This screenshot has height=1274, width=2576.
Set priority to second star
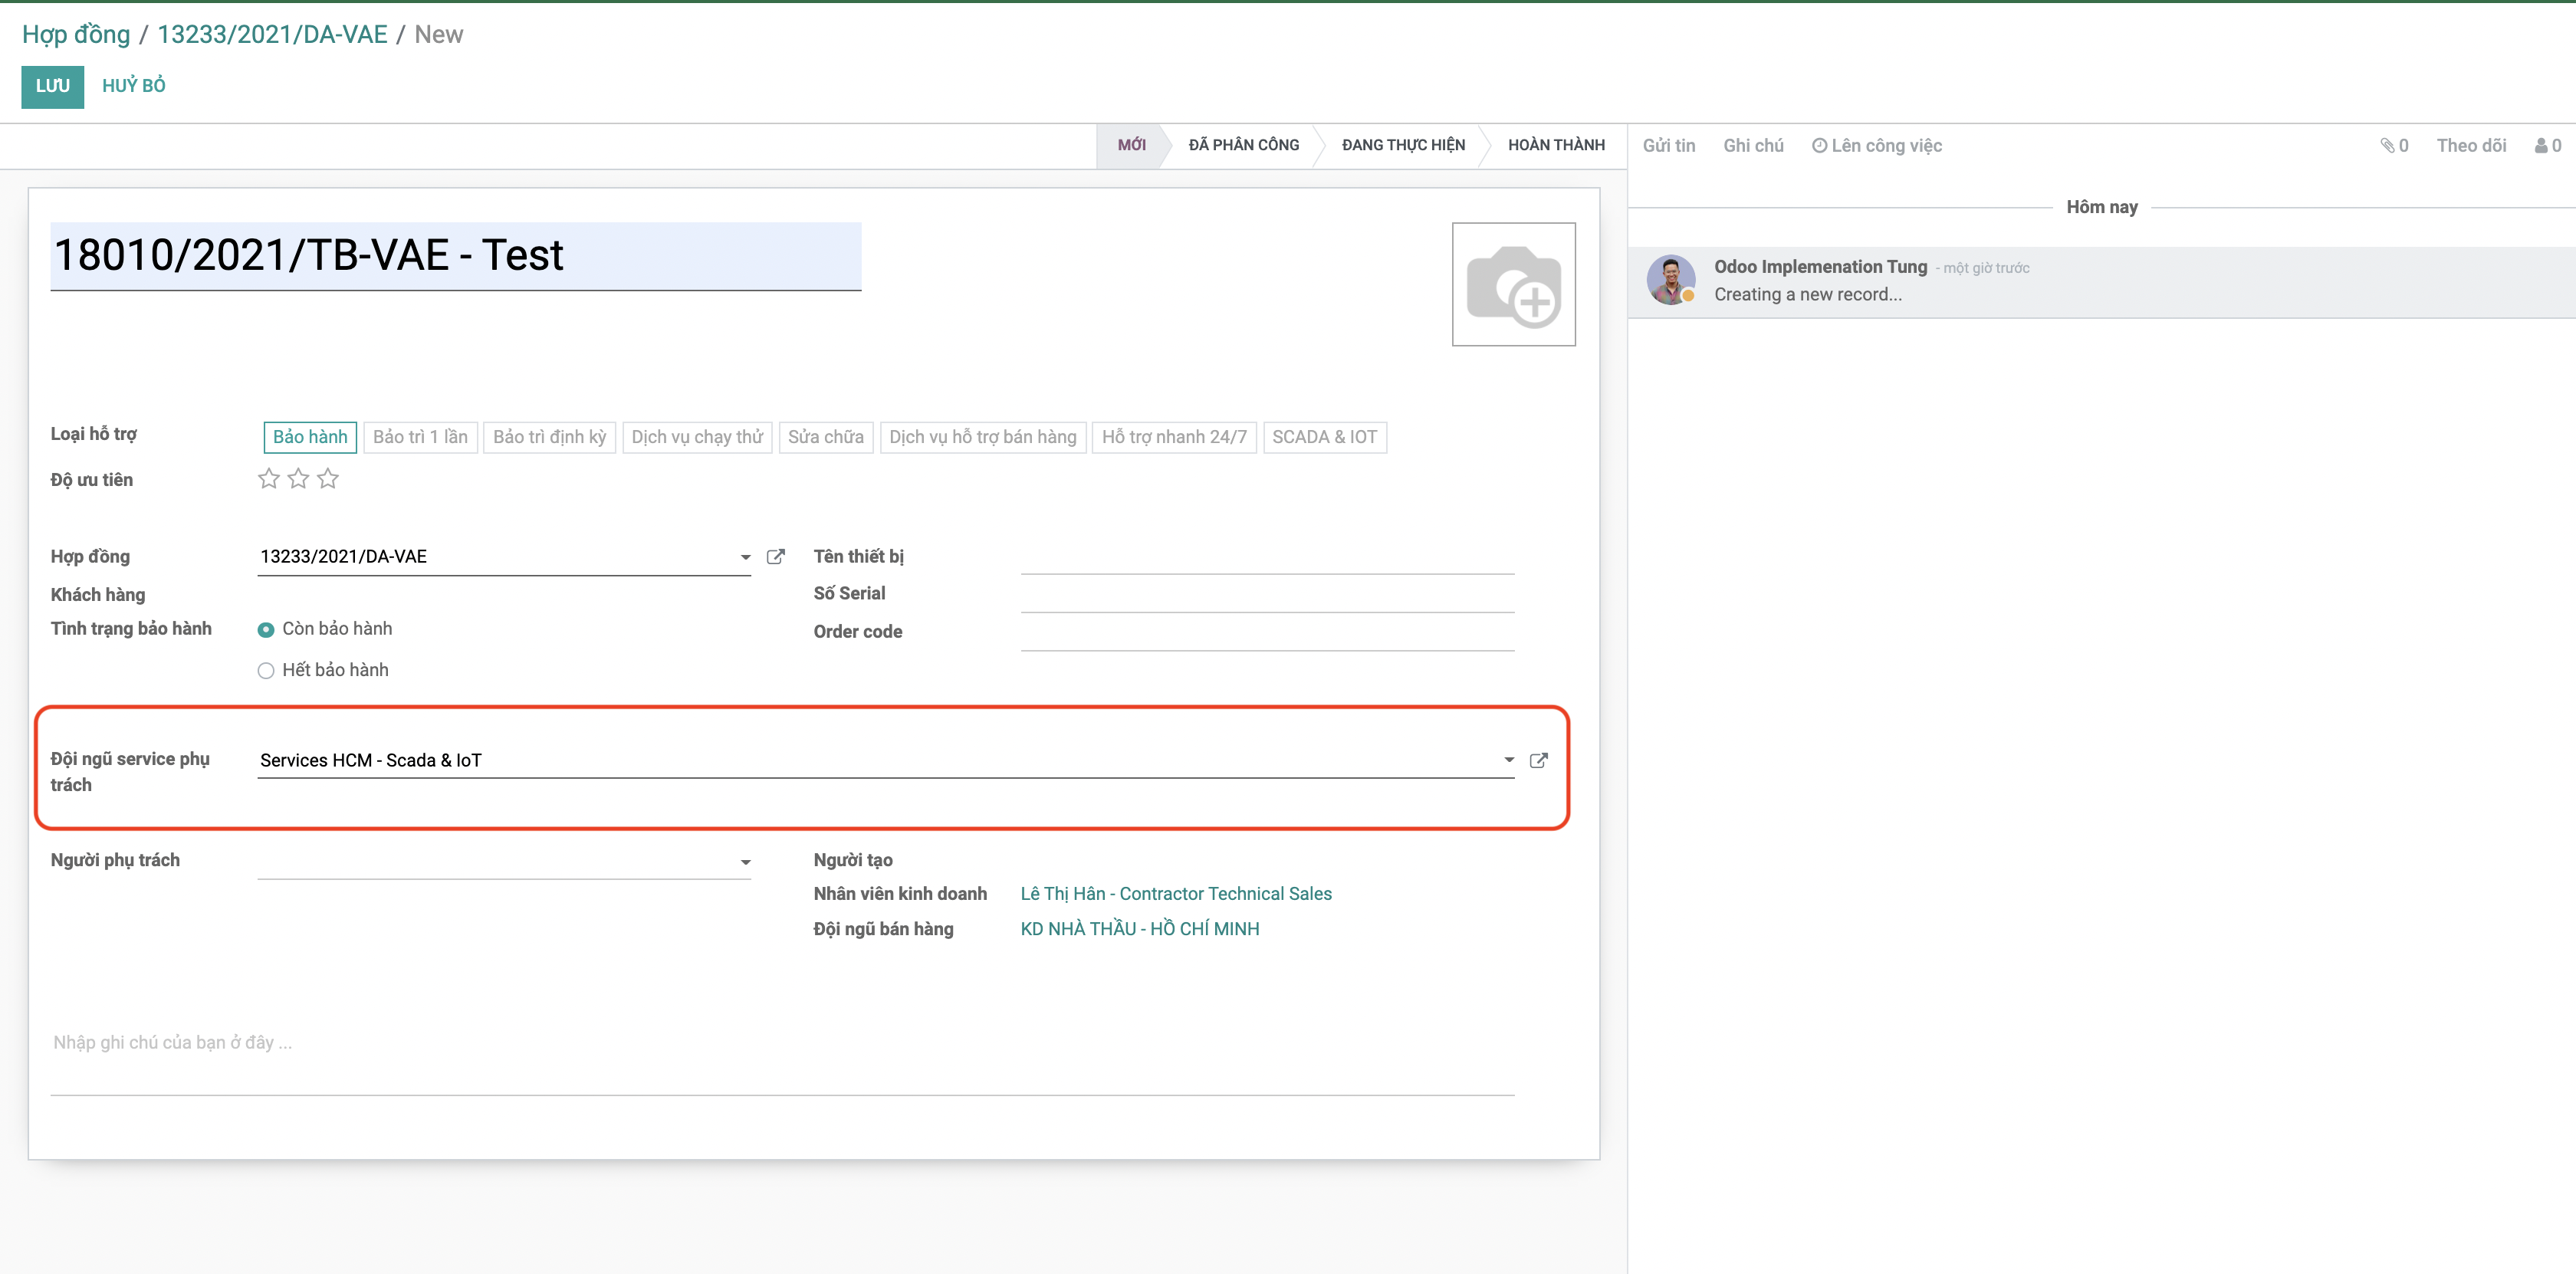point(298,479)
